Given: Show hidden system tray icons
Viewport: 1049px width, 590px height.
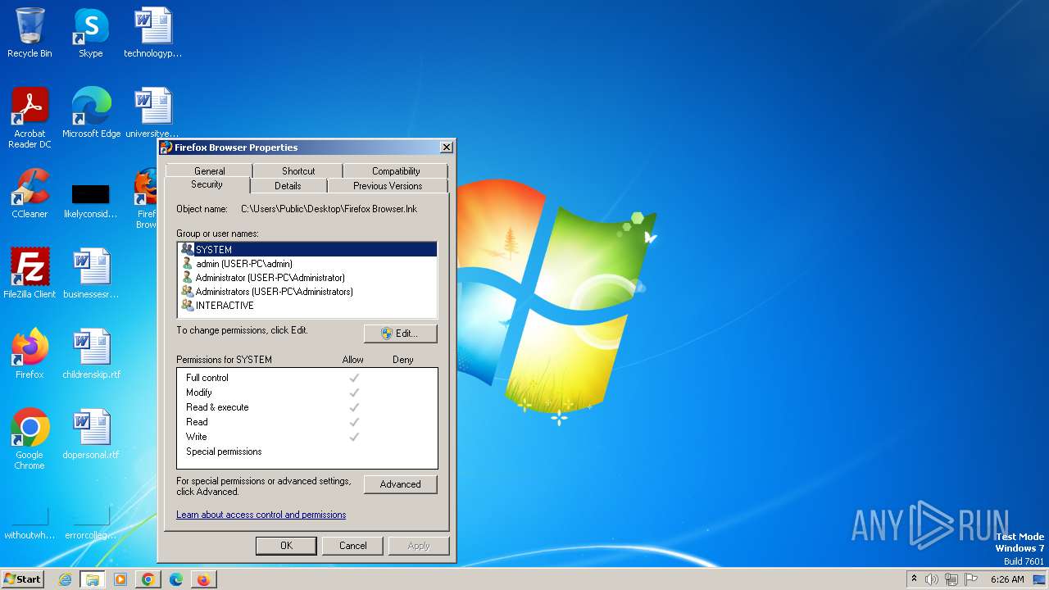Looking at the screenshot, I should 914,579.
